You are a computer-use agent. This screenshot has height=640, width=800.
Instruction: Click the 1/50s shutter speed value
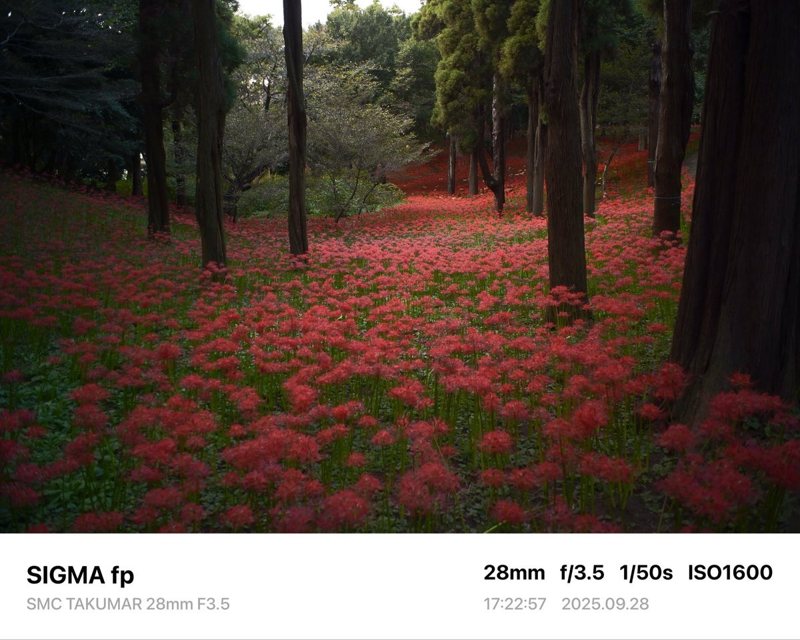click(x=646, y=573)
